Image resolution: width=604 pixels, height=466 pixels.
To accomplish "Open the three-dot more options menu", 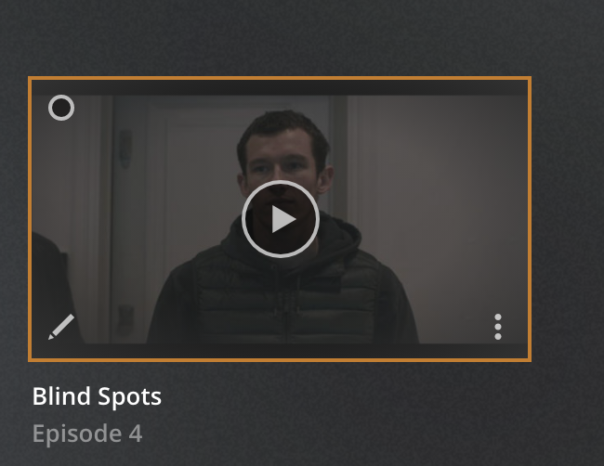I will (x=498, y=327).
